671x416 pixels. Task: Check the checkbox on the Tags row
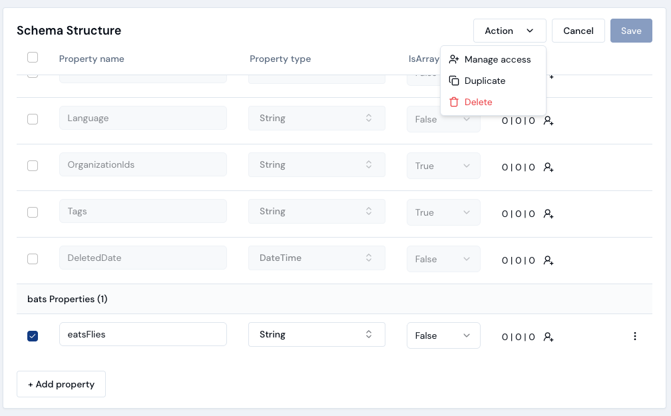[x=33, y=212]
